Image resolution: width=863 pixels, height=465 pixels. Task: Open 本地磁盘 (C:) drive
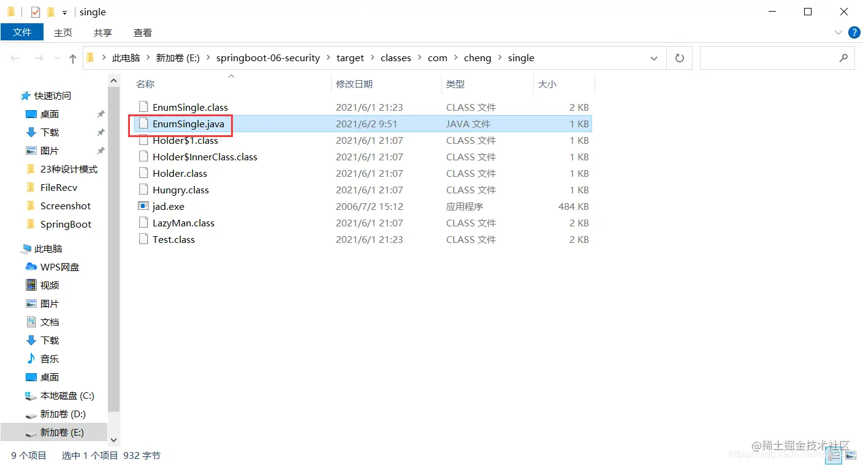(67, 395)
